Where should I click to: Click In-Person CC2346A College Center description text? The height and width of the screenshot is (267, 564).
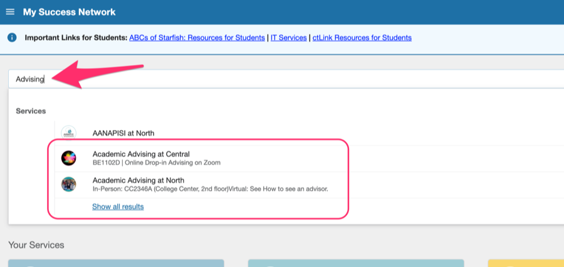pyautogui.click(x=211, y=189)
